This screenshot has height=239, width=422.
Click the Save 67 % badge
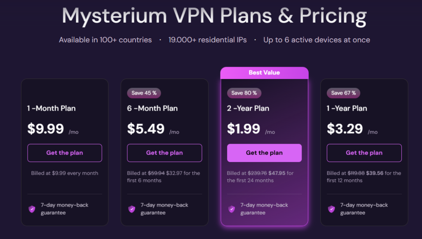(343, 93)
